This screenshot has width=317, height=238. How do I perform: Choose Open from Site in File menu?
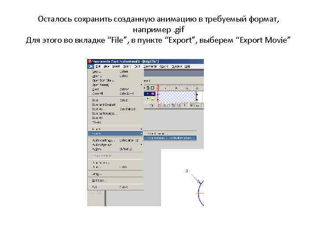(x=116, y=81)
